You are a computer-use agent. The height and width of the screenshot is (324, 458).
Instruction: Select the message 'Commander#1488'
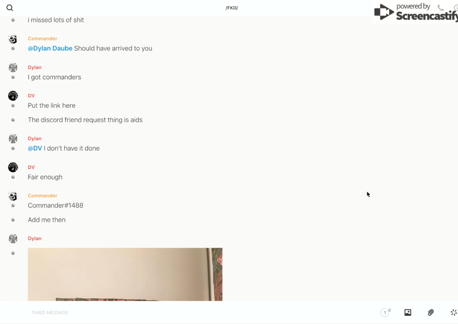[x=56, y=206]
